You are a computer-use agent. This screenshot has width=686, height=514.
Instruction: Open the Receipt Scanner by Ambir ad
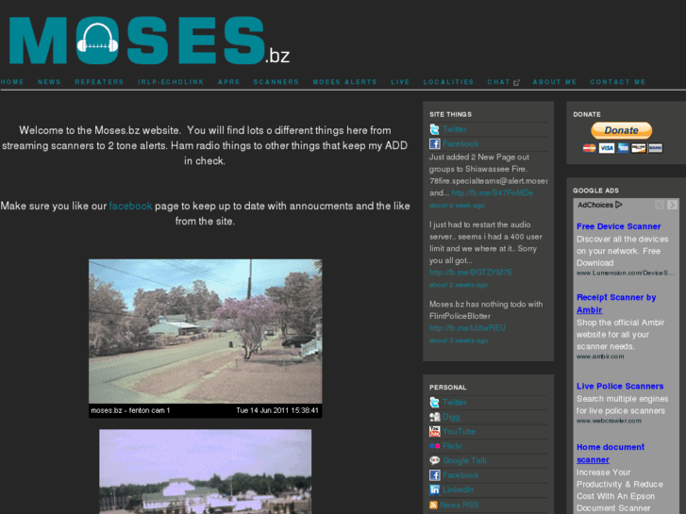click(616, 304)
